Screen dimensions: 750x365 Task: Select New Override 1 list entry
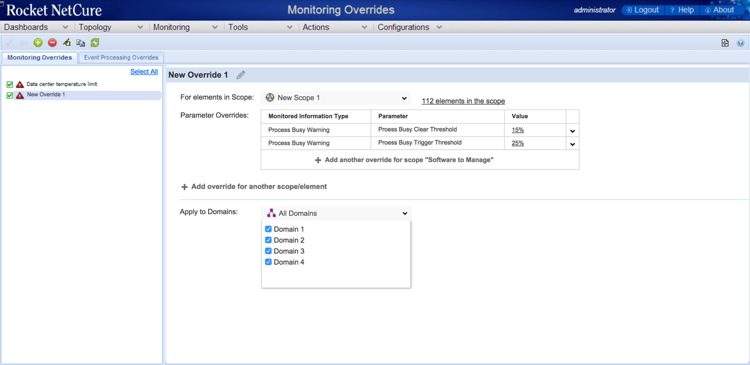coord(46,95)
